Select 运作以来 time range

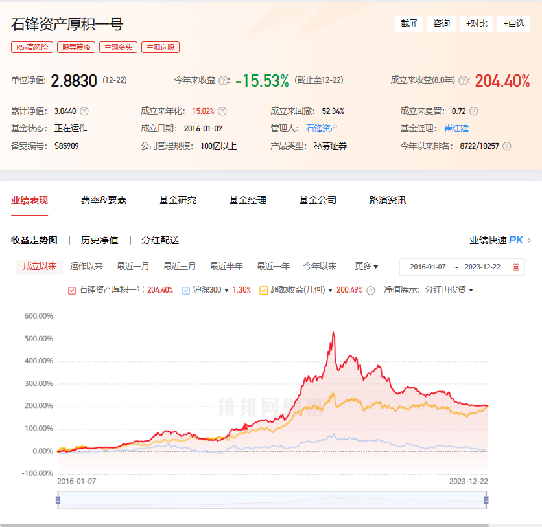86,267
